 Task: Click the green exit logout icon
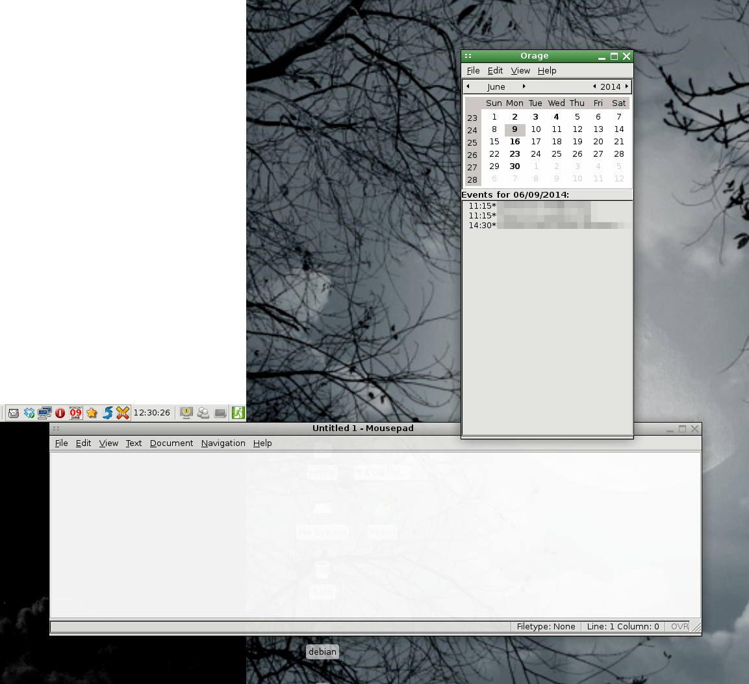point(238,413)
